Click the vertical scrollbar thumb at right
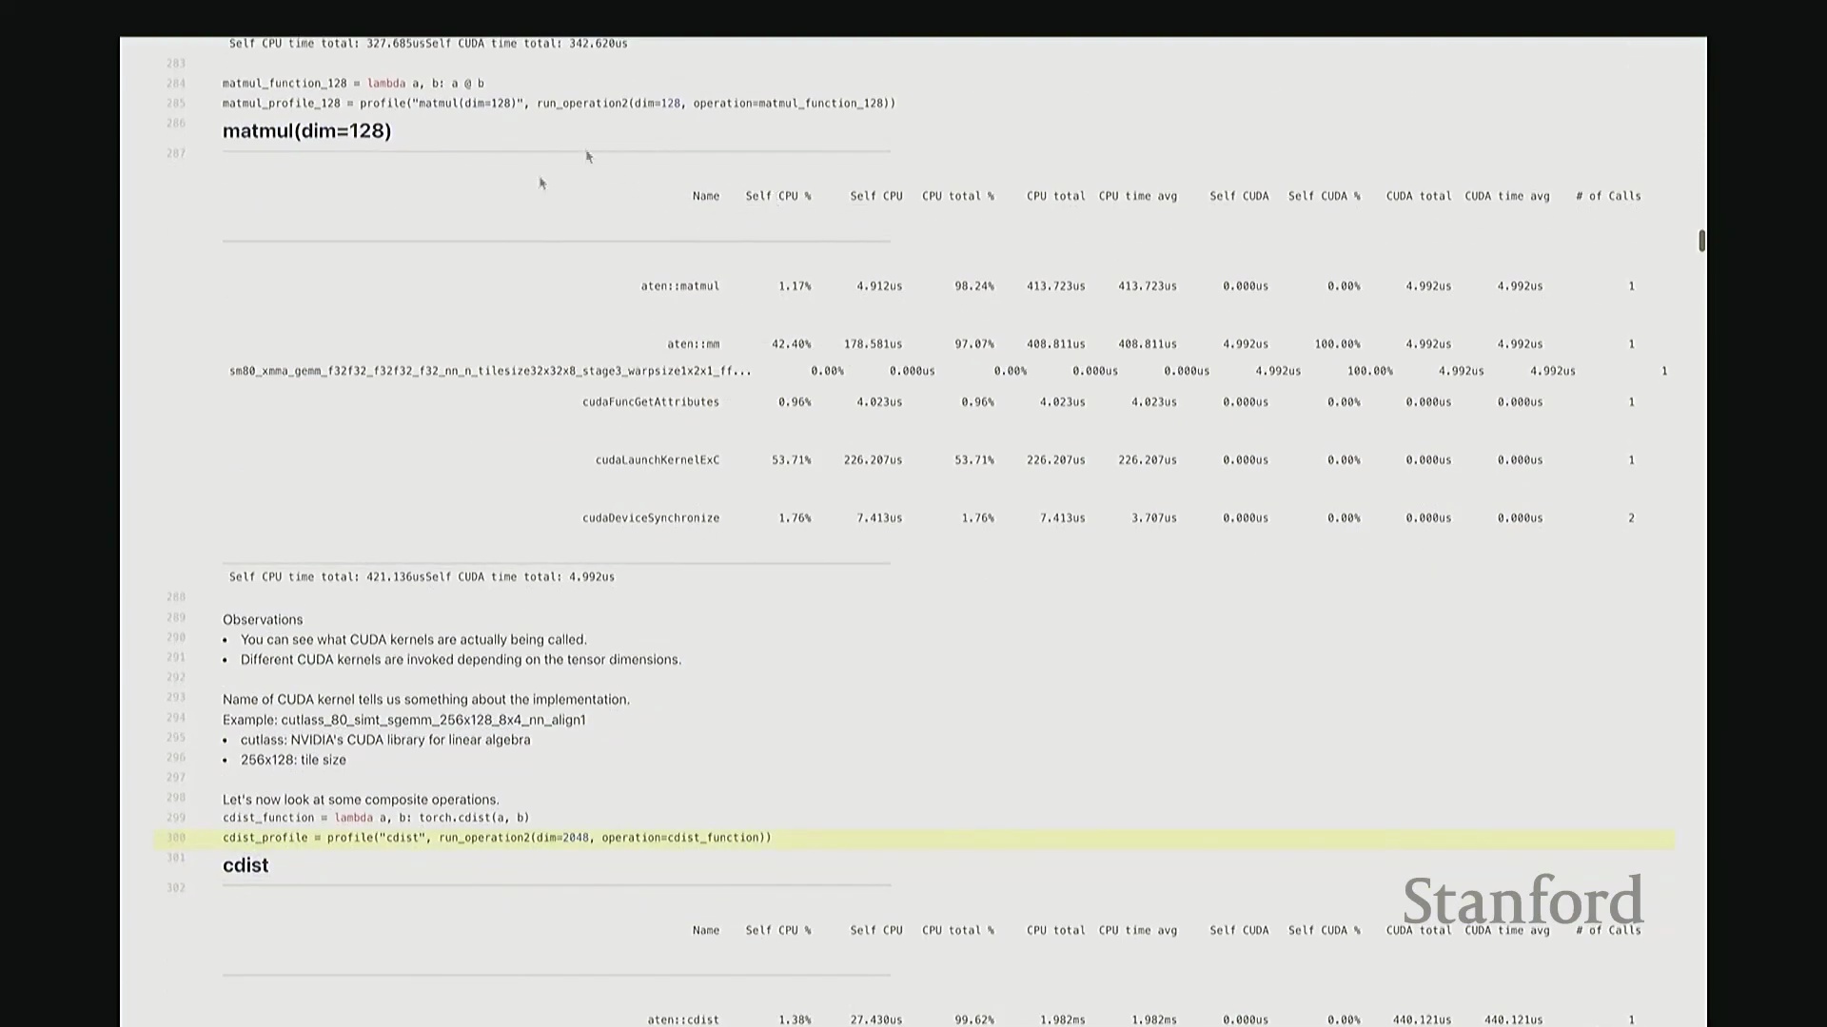1827x1027 pixels. pos(1701,241)
